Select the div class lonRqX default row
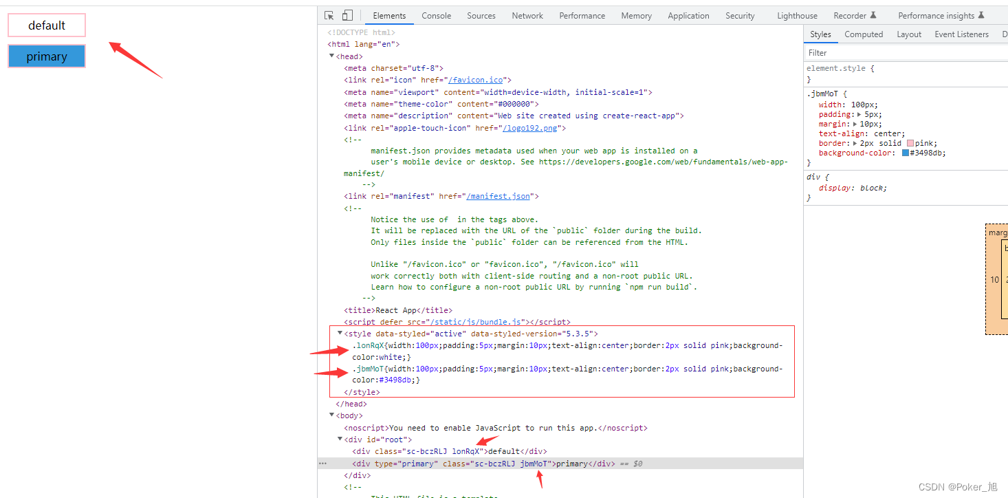The image size is (1008, 498). coord(450,451)
